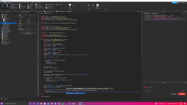
Task: Open the Script Performance window
Action: (40, 8)
